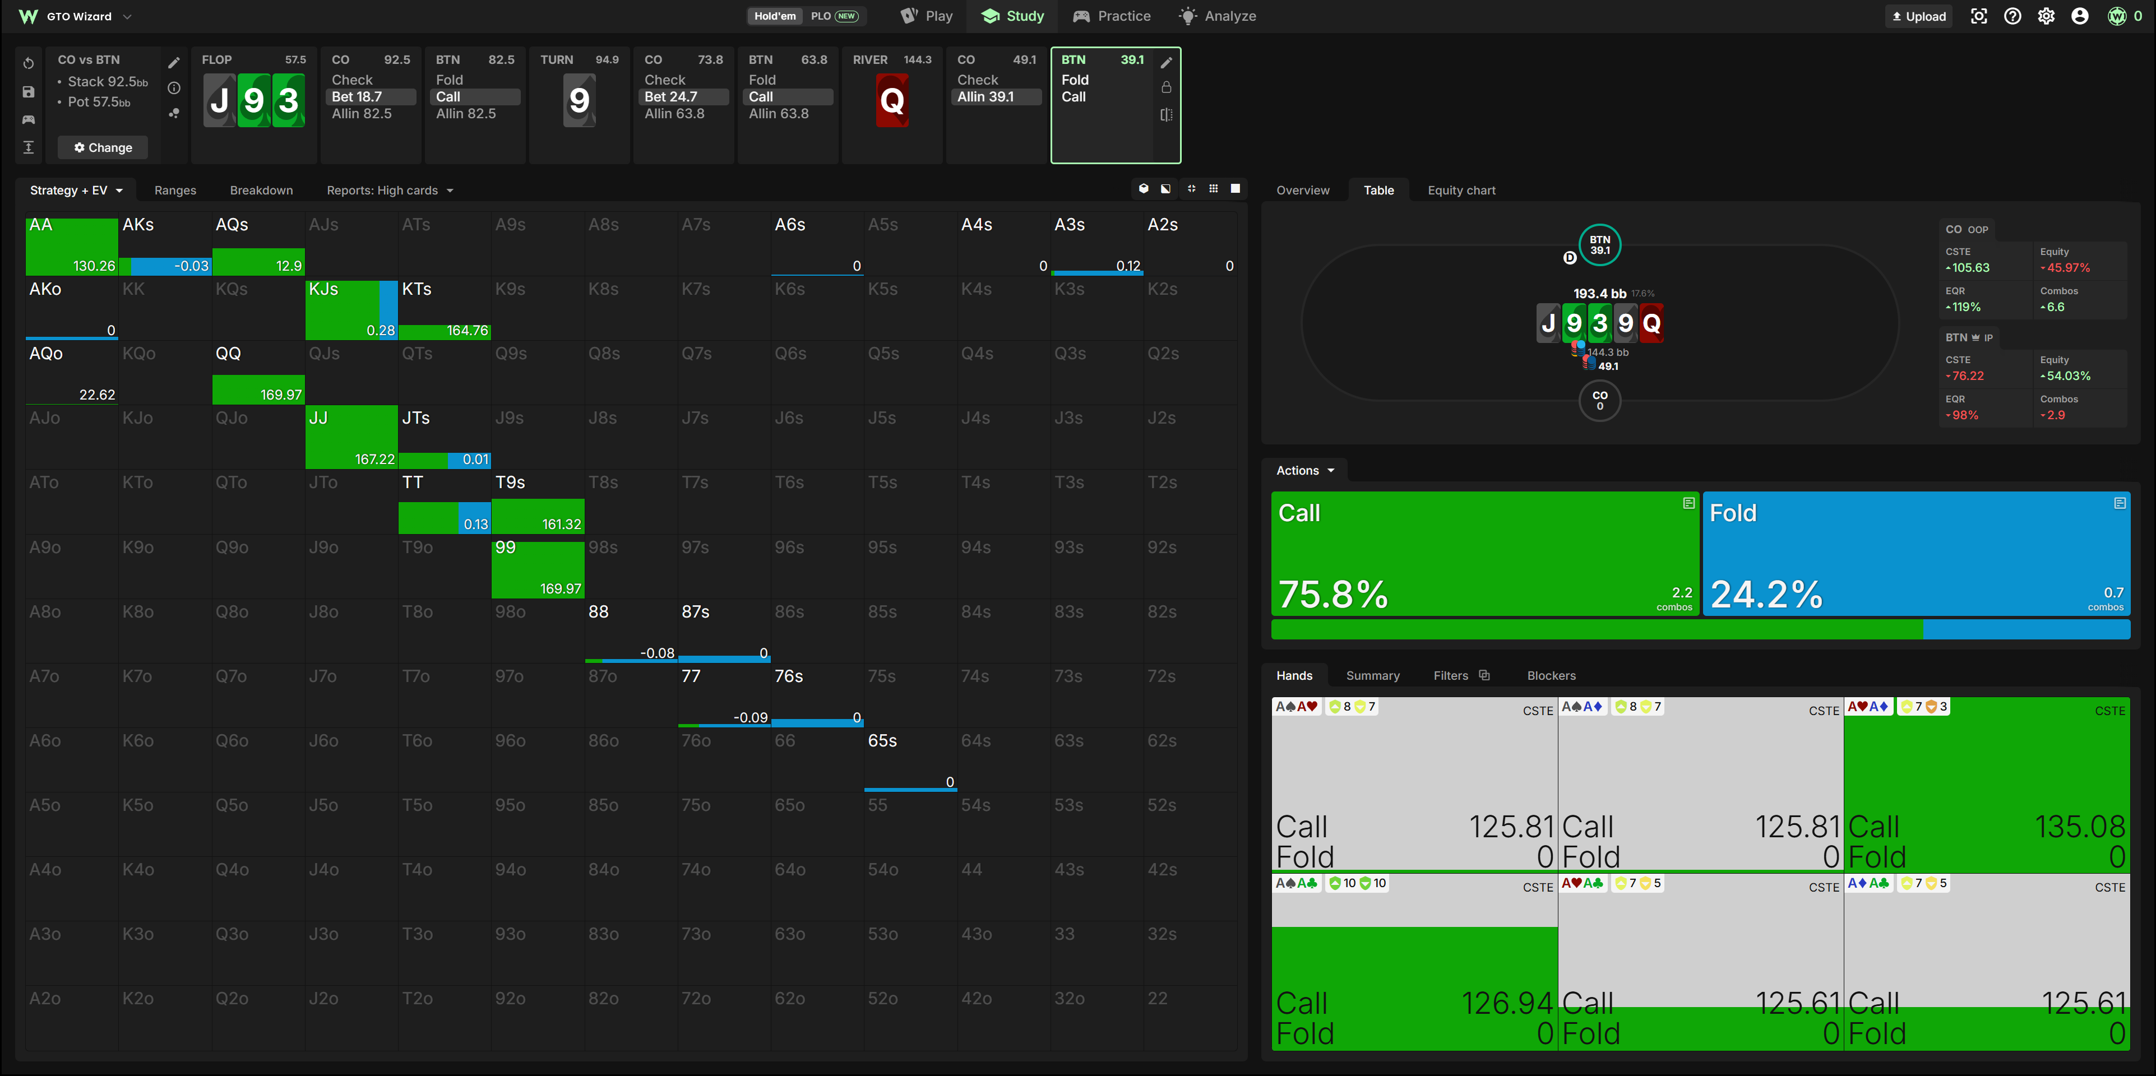This screenshot has width=2156, height=1076.
Task: Click the lock icon on BTN 39.1 node
Action: (1166, 87)
